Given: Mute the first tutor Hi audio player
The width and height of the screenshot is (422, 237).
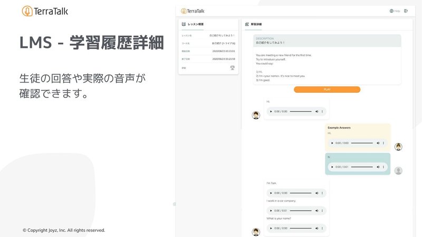Looking at the screenshot, I should 317,112.
